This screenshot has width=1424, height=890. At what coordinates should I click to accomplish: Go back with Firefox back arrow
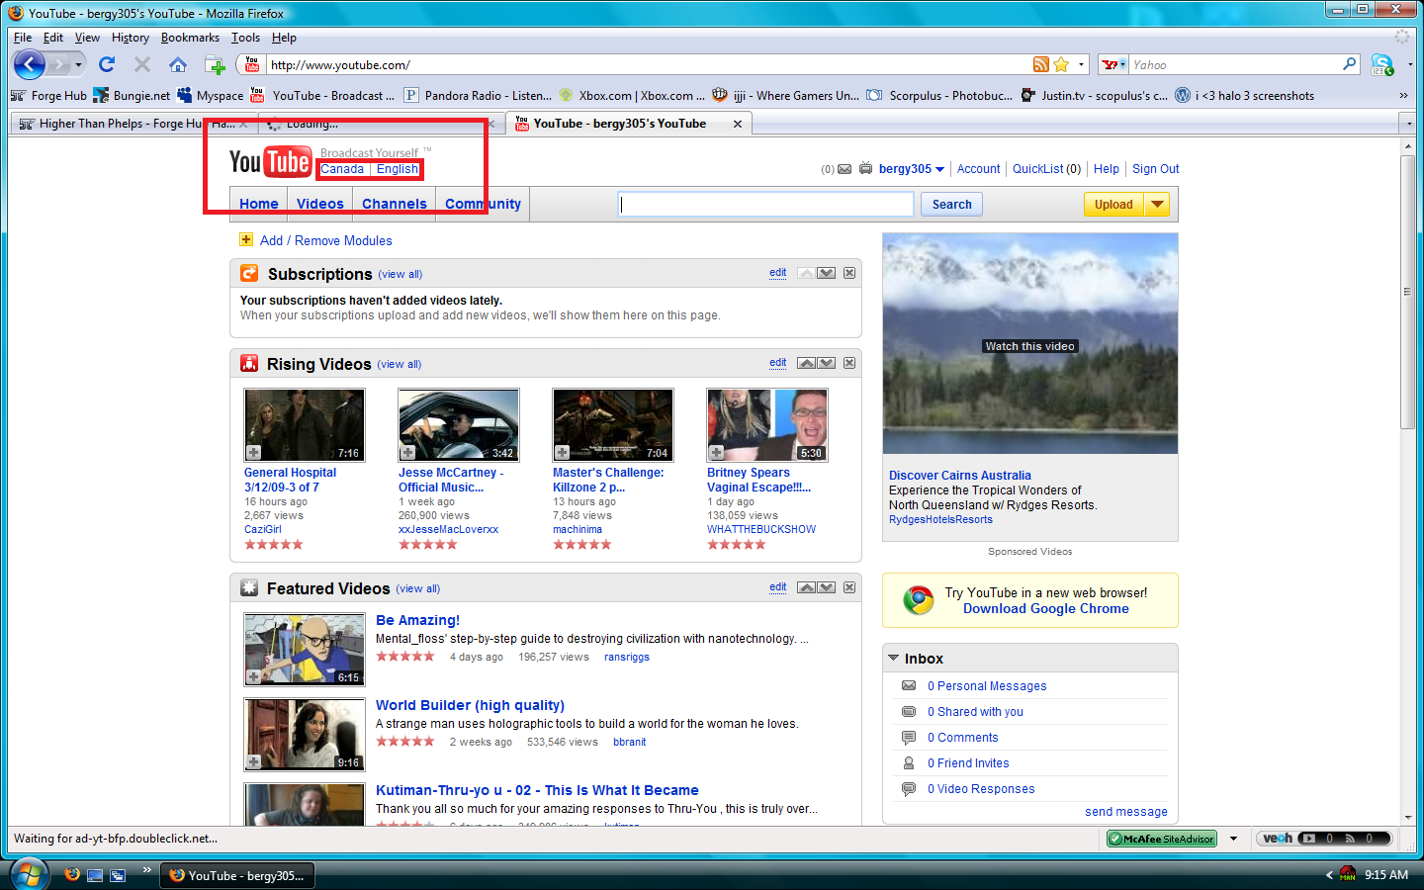pos(30,65)
